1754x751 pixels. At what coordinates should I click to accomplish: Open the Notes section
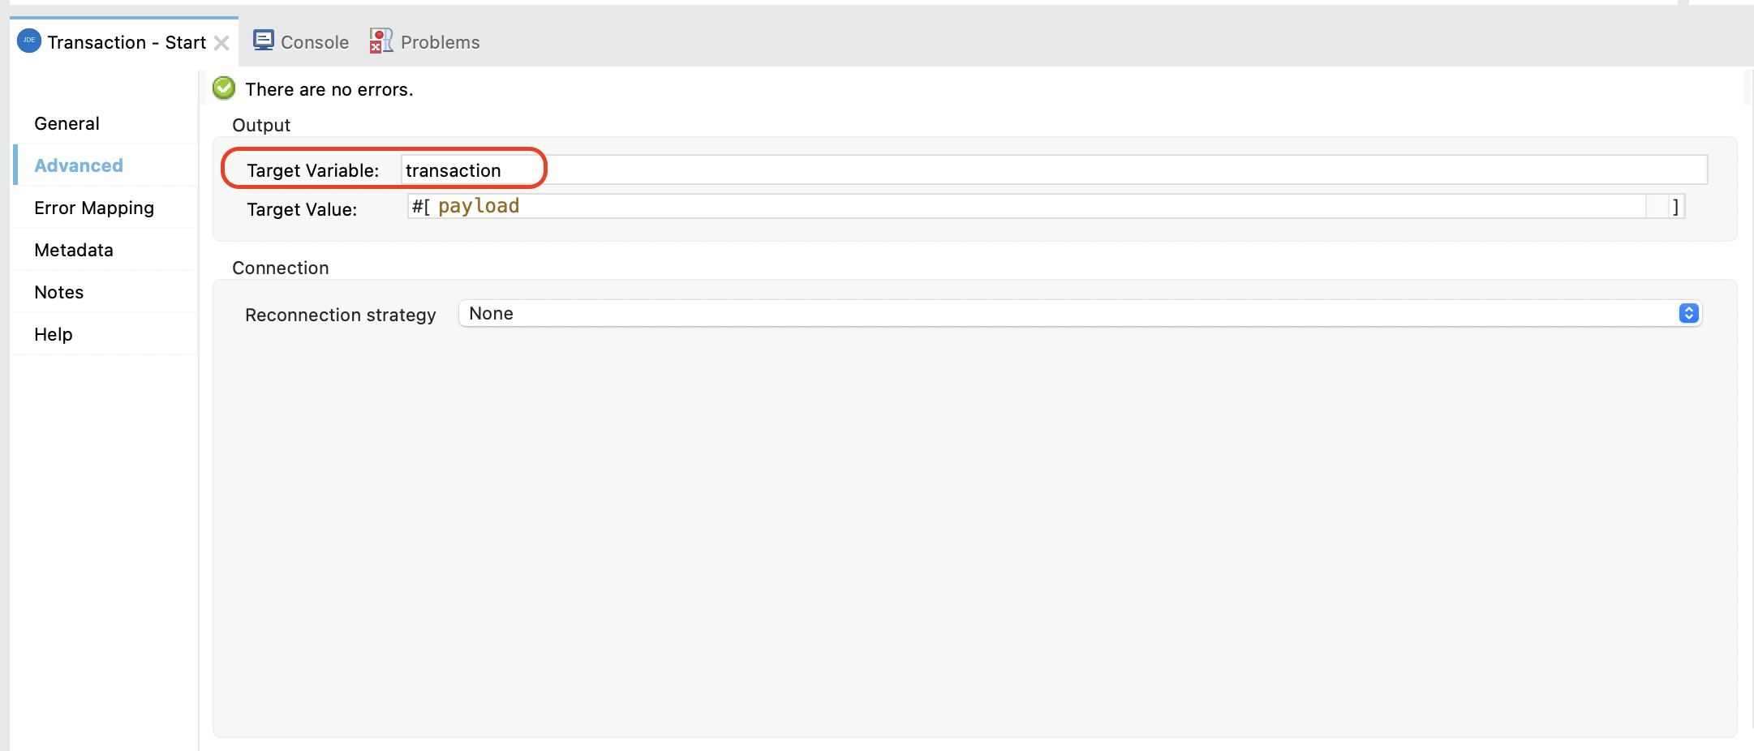59,292
